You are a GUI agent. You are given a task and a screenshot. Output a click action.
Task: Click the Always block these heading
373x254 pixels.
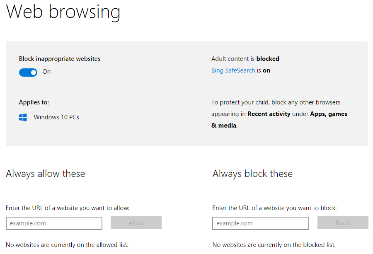[x=252, y=174]
